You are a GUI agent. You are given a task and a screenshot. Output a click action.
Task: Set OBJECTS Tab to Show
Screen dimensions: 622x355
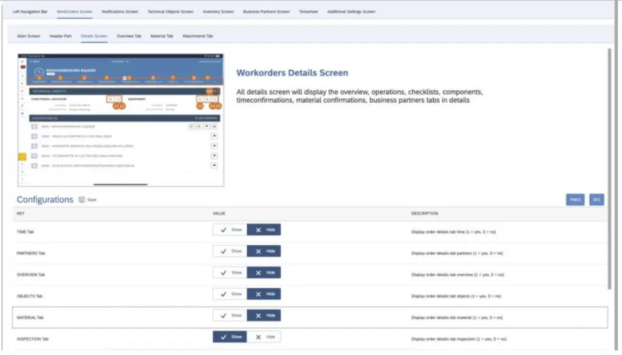click(230, 294)
